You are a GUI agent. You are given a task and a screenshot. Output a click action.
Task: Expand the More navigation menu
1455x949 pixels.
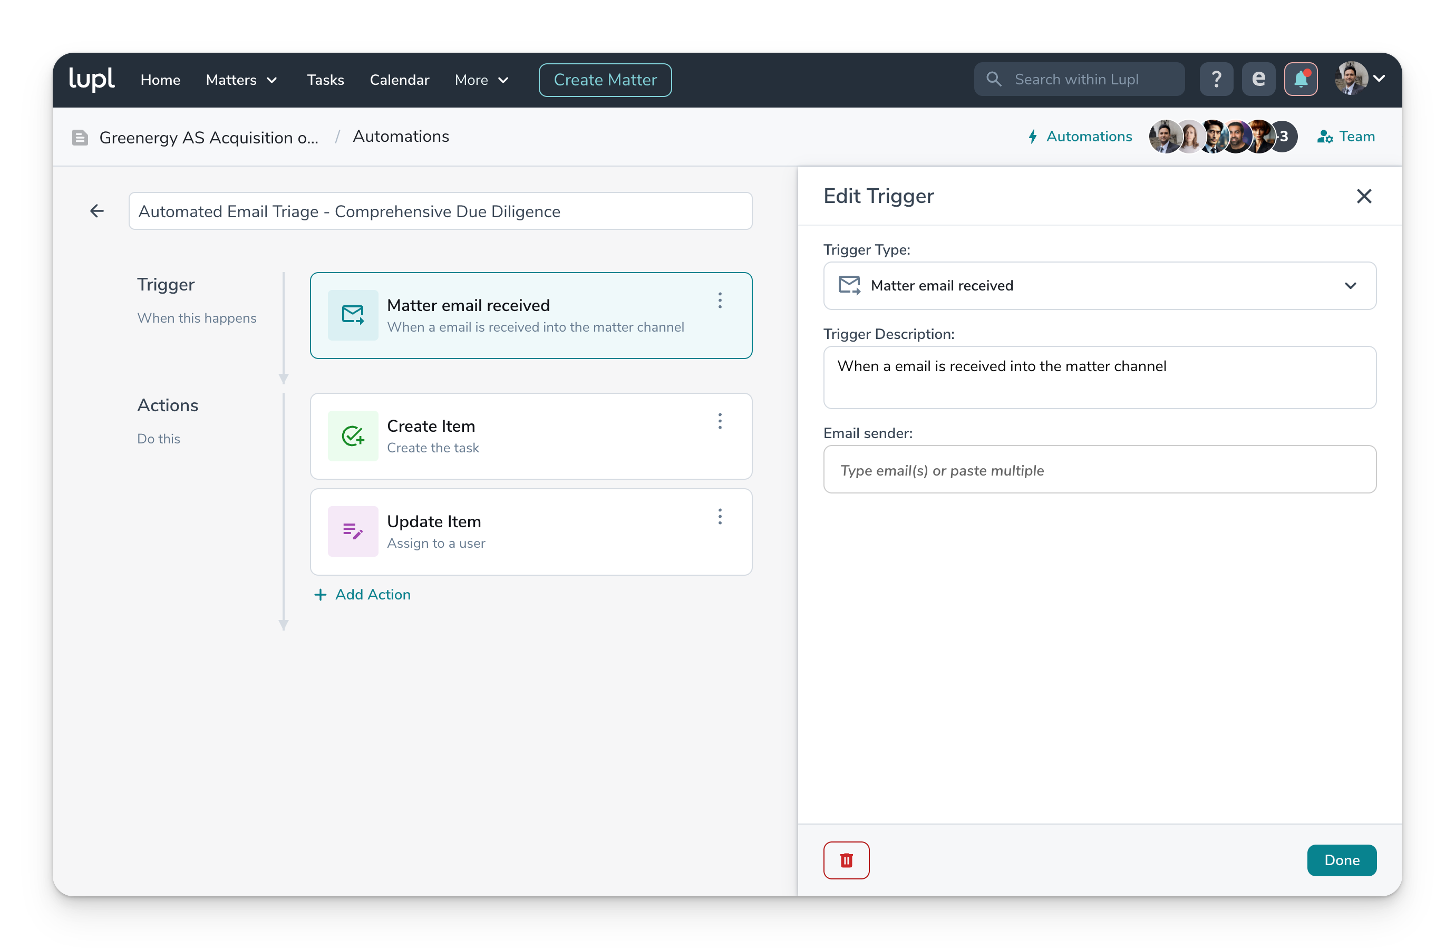click(481, 80)
